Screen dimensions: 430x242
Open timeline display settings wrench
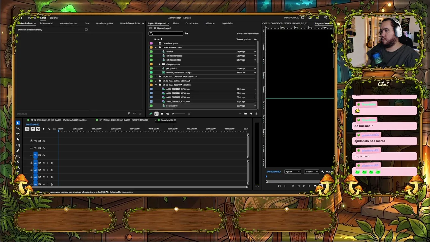tap(49, 129)
